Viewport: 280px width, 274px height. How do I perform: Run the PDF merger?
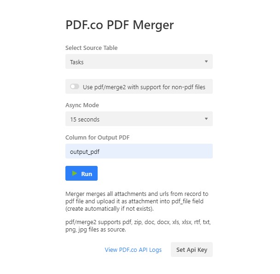click(x=82, y=173)
